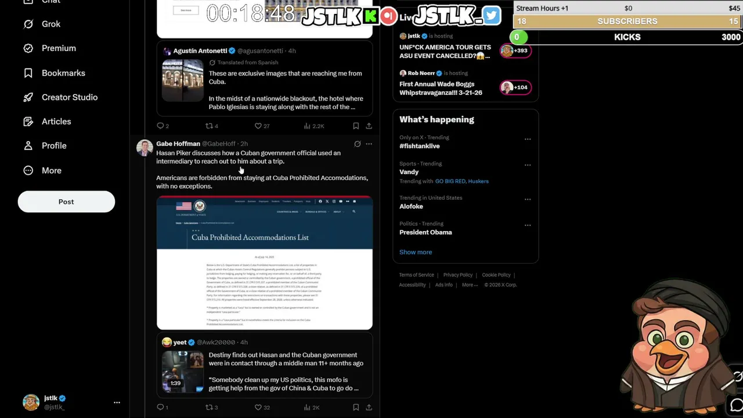Open Grok actions on Gabe Hoffman's post

[357, 144]
